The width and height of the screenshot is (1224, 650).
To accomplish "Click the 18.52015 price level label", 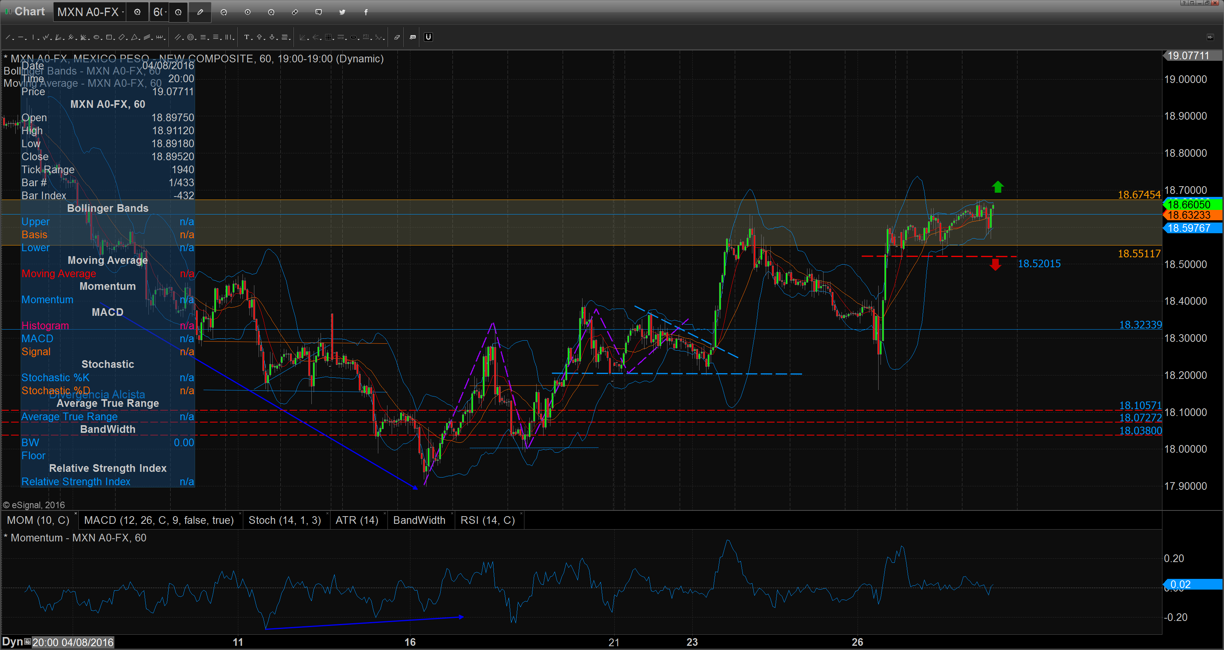I will [x=1039, y=264].
